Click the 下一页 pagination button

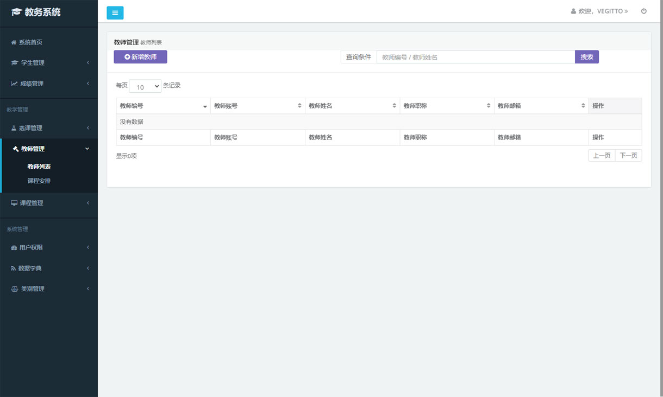click(628, 156)
